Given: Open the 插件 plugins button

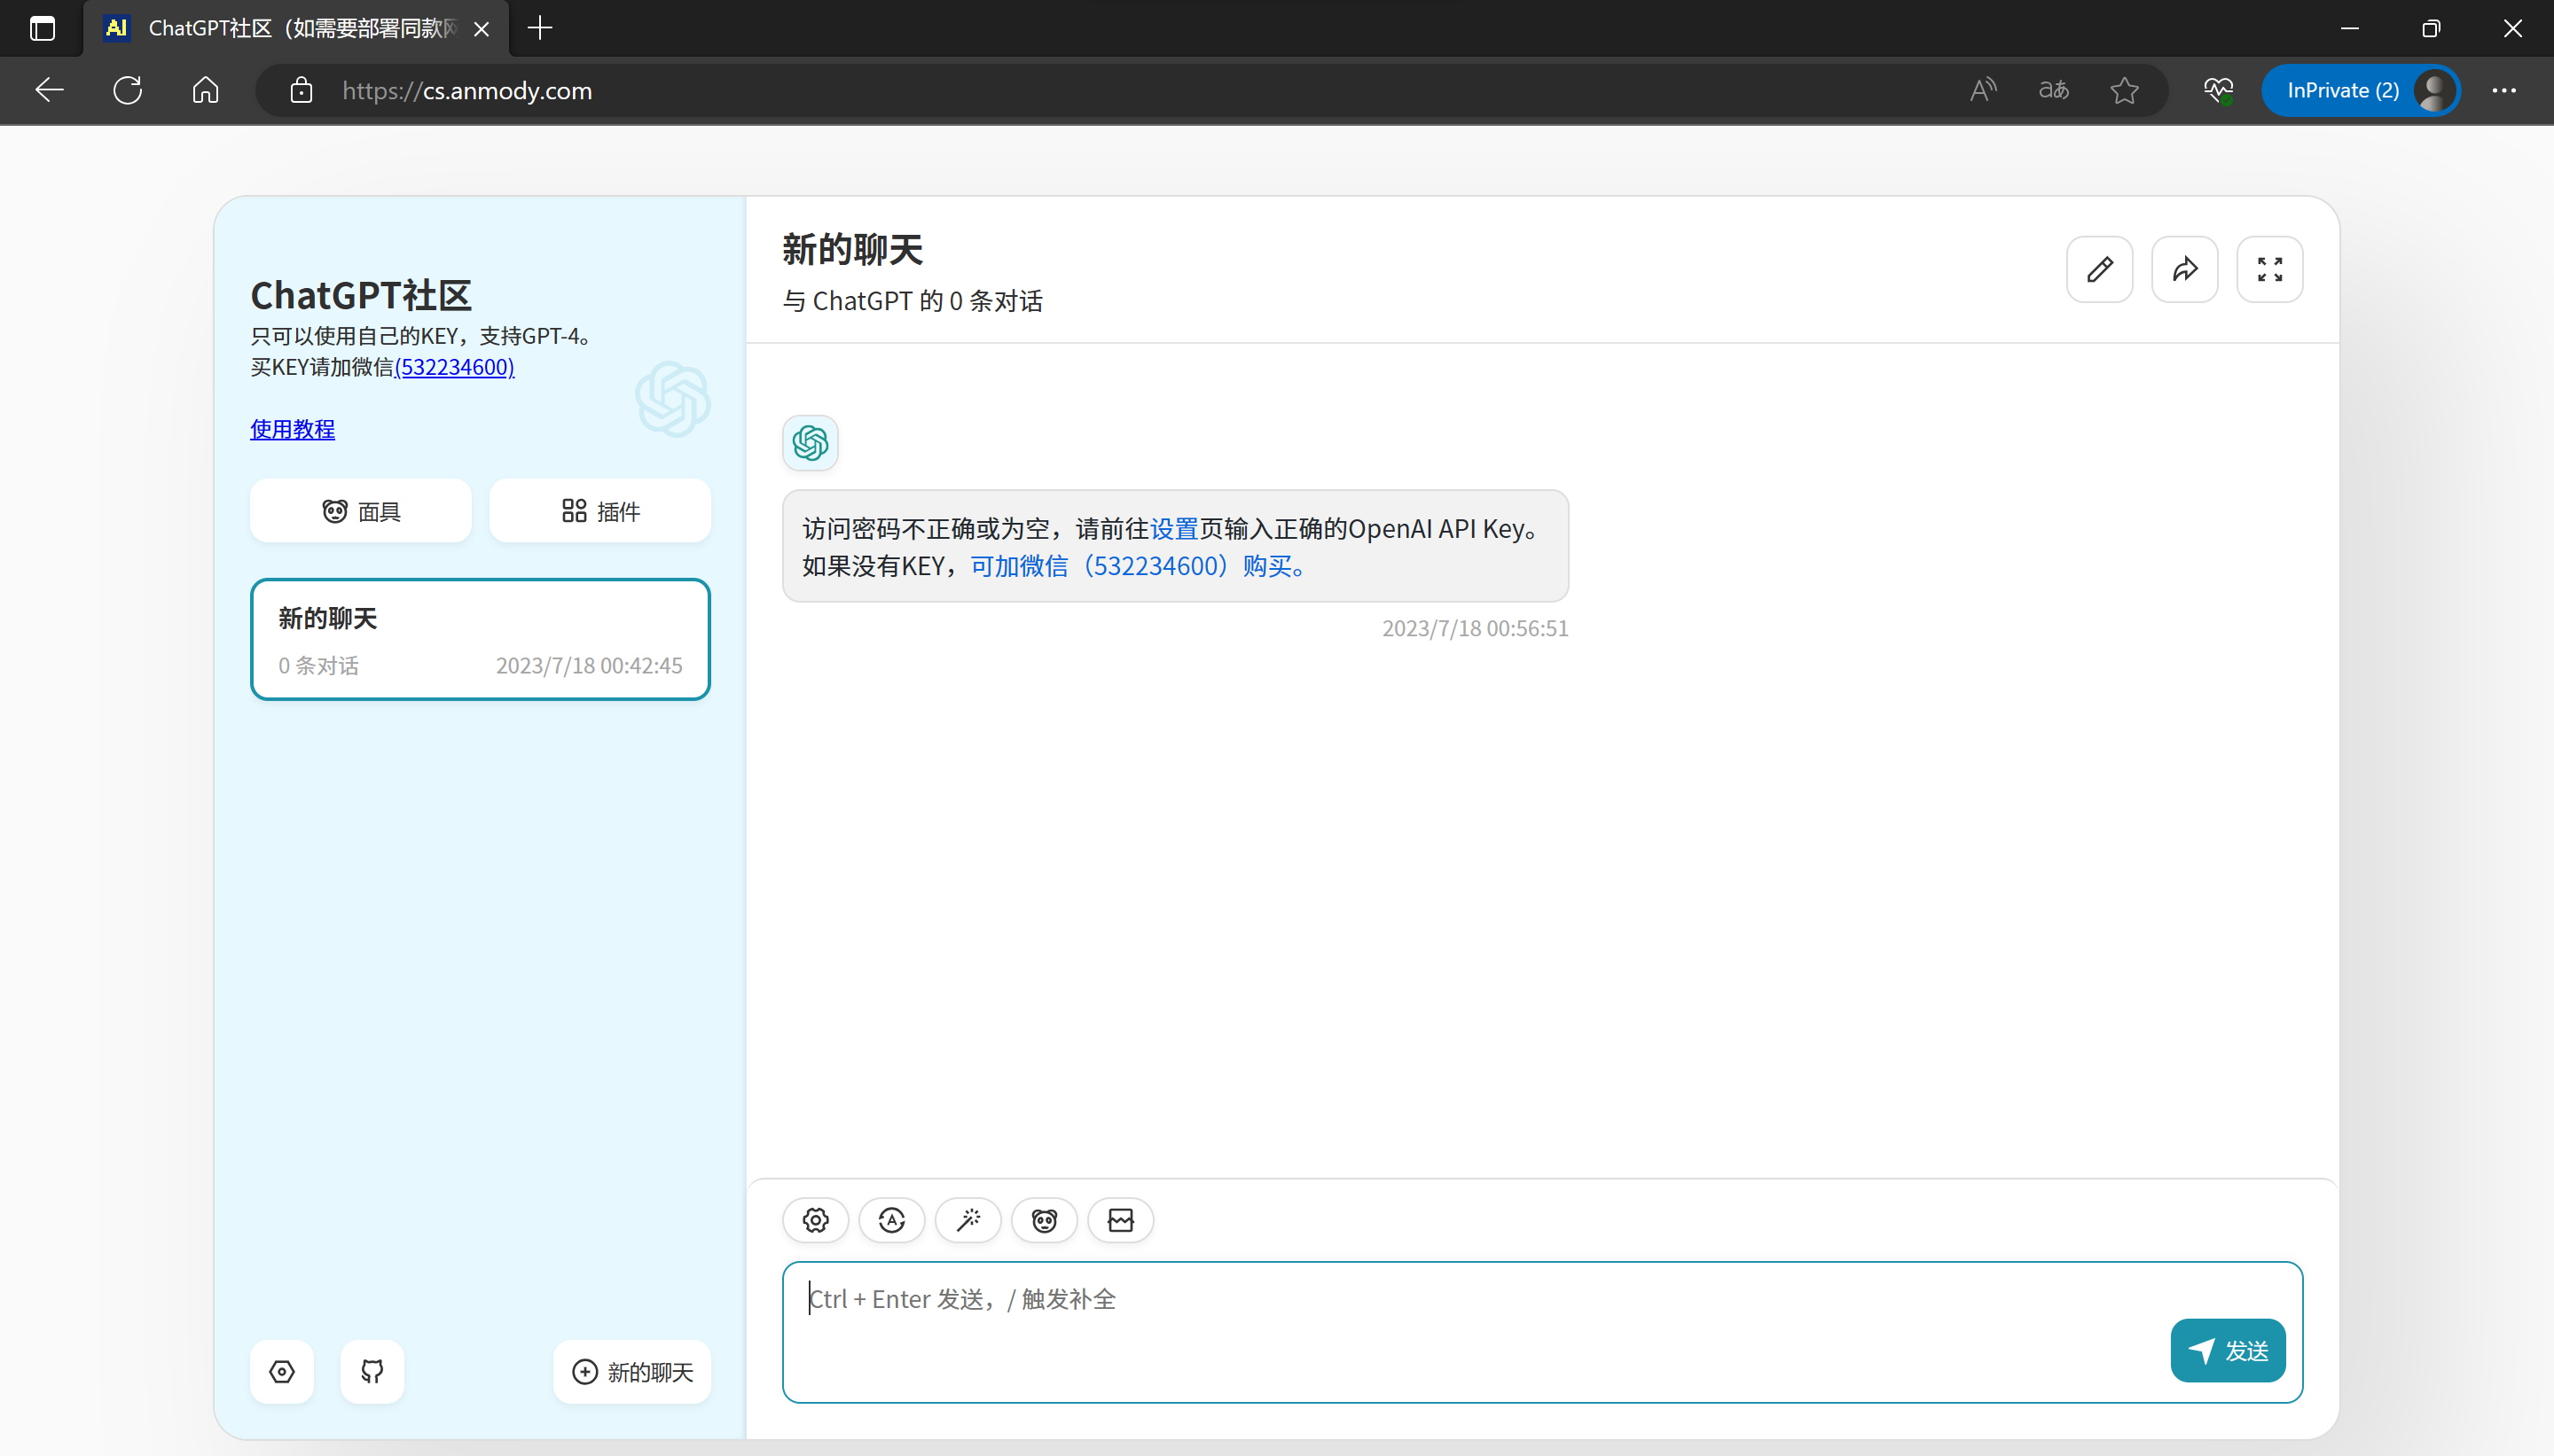Looking at the screenshot, I should [600, 511].
